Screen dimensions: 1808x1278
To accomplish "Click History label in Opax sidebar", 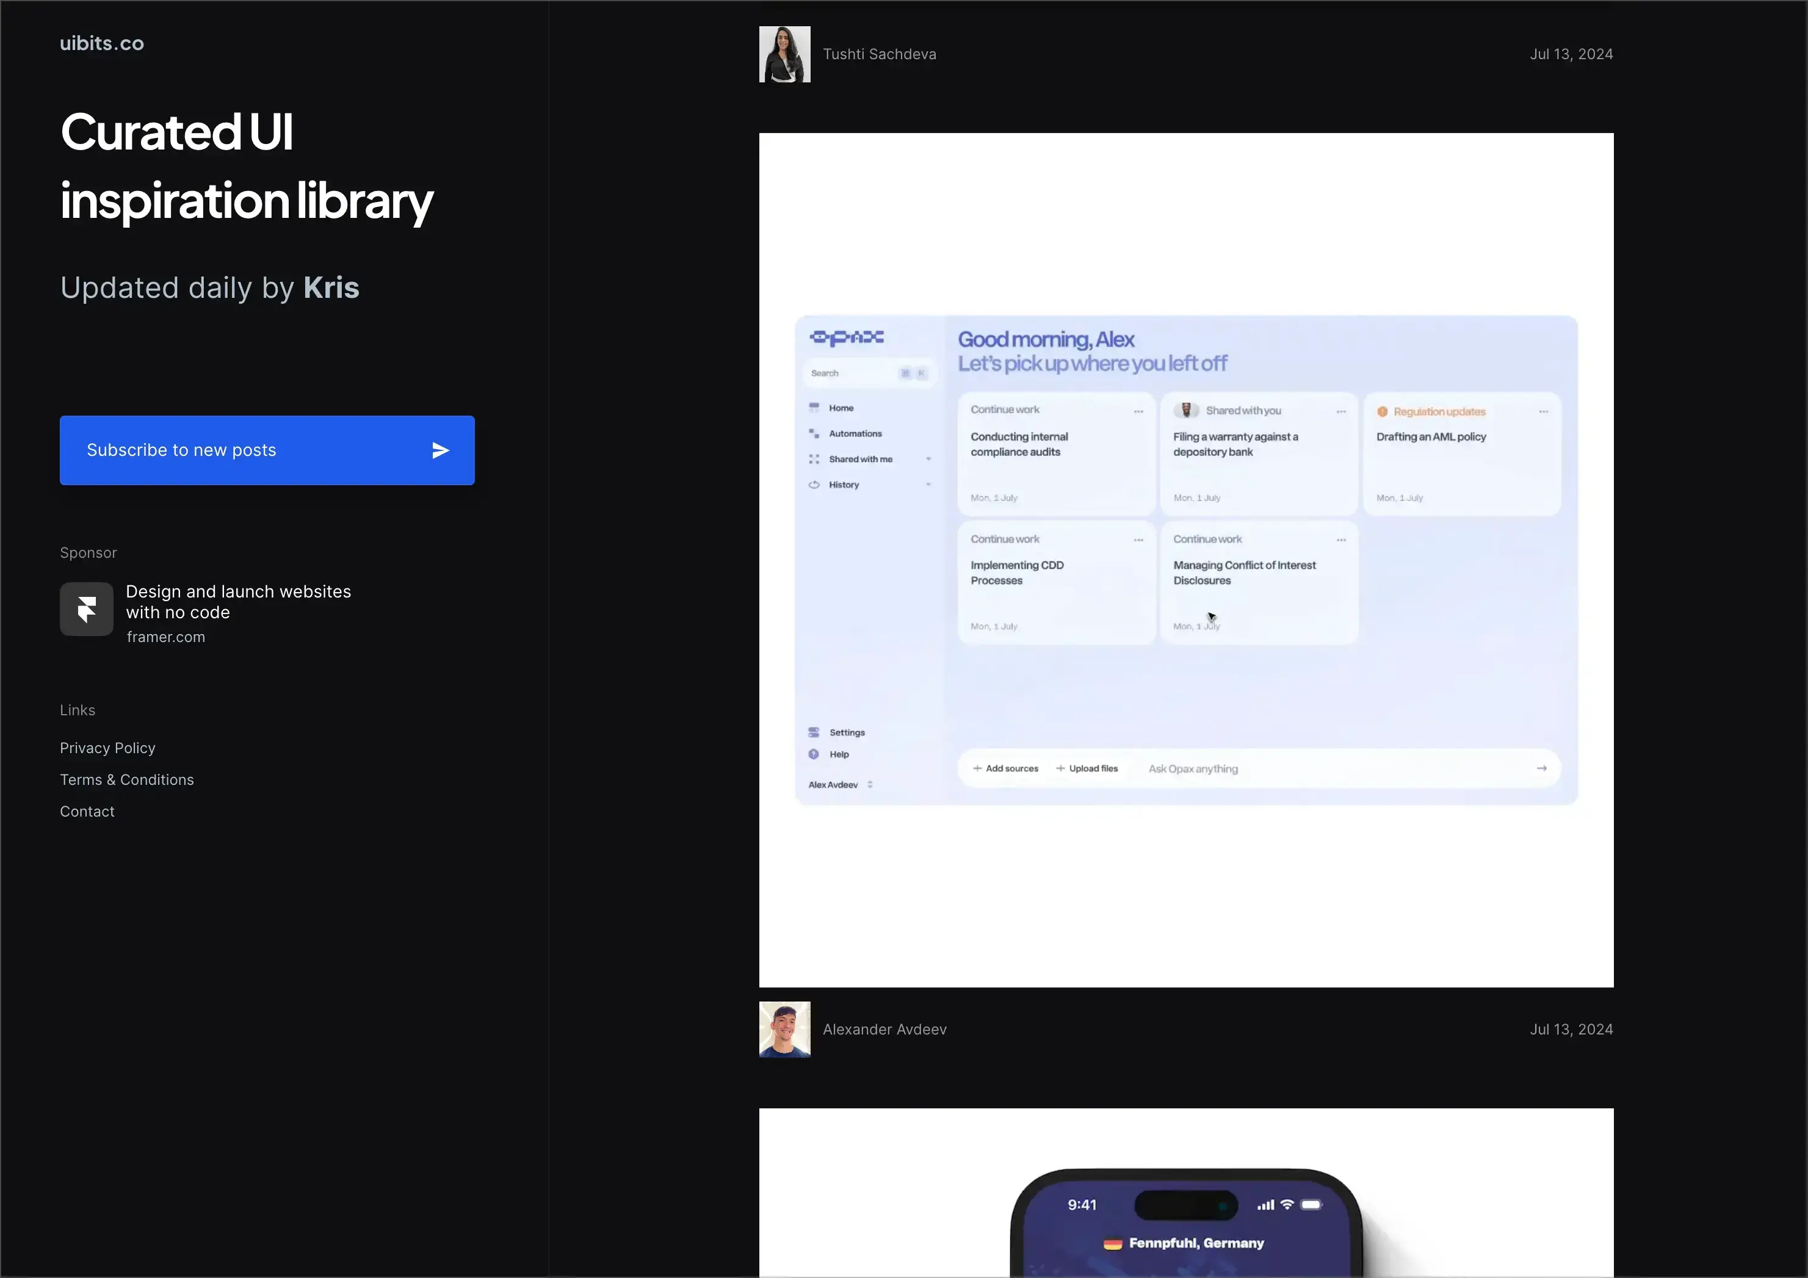I will [844, 485].
